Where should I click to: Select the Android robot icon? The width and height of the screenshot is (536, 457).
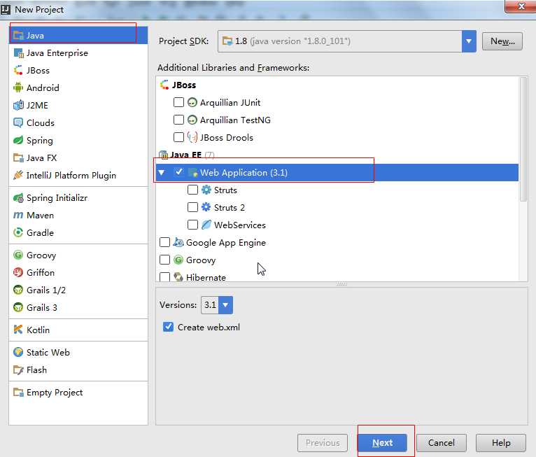click(18, 88)
